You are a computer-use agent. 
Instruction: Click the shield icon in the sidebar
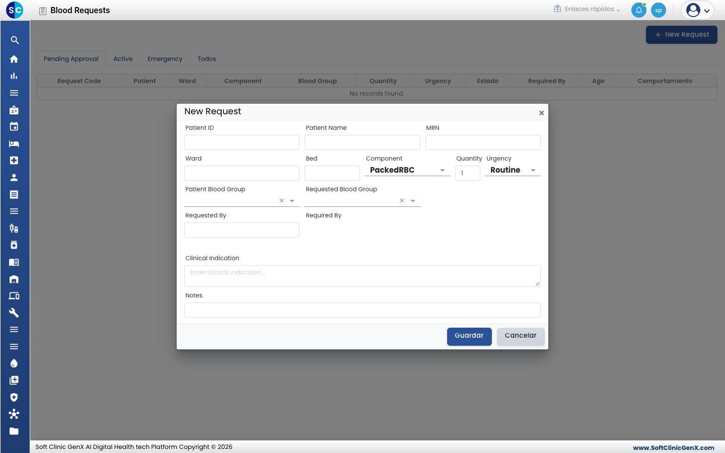pos(14,397)
